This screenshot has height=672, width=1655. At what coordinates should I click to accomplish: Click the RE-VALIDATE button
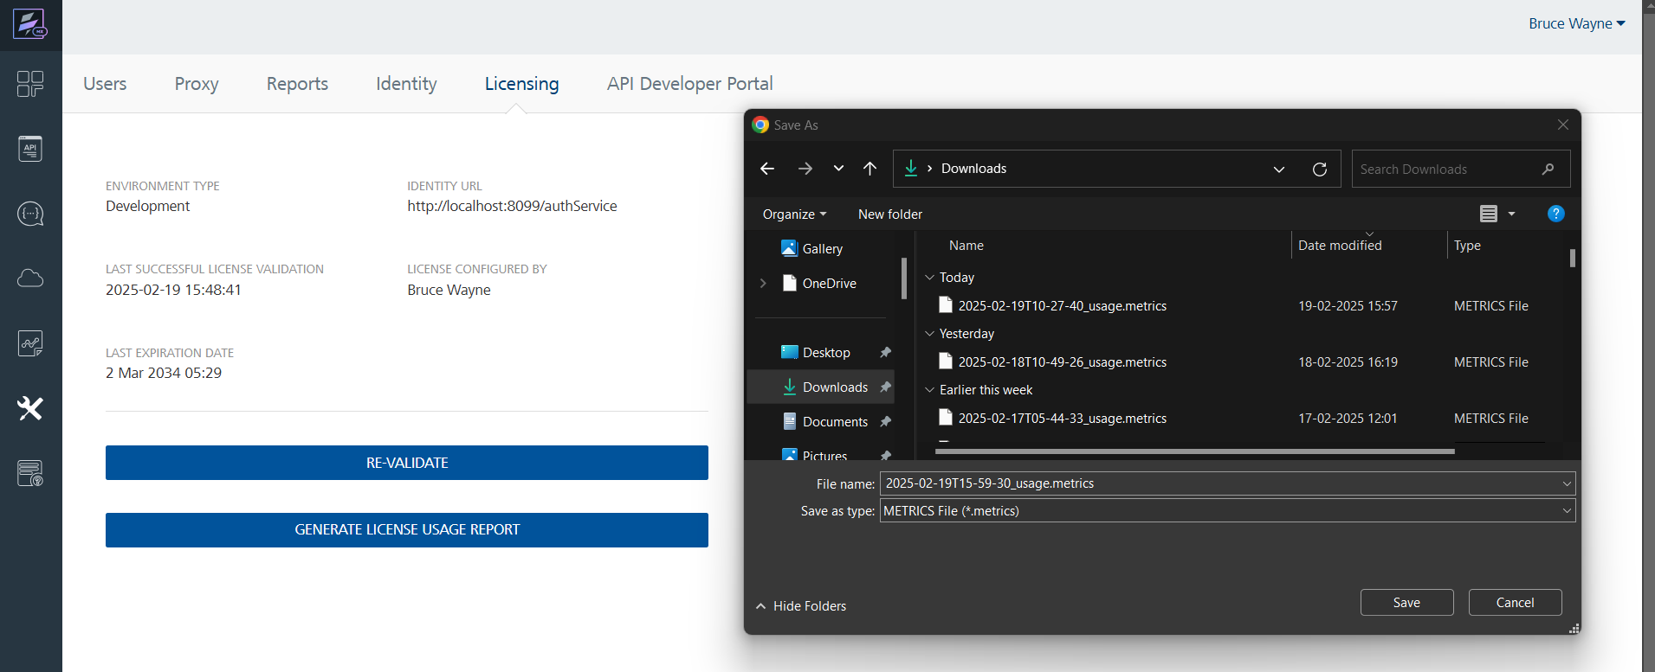406,463
